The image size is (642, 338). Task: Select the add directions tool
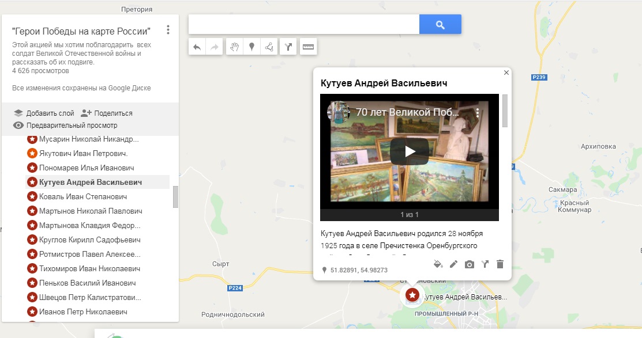(288, 47)
